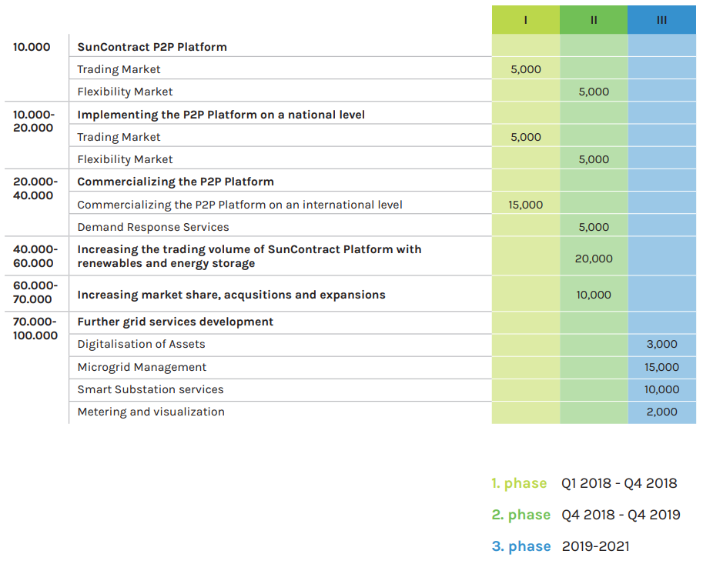Select the '60.000-70.000' budget range label
This screenshot has width=703, height=564.
click(x=35, y=292)
